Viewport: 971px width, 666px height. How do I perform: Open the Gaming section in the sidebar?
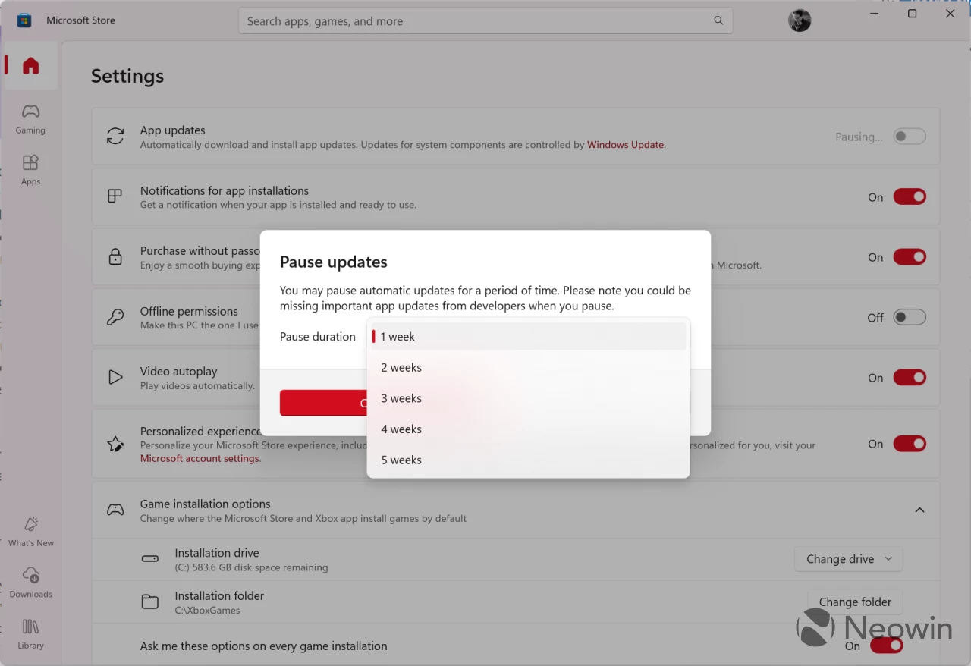click(x=30, y=118)
